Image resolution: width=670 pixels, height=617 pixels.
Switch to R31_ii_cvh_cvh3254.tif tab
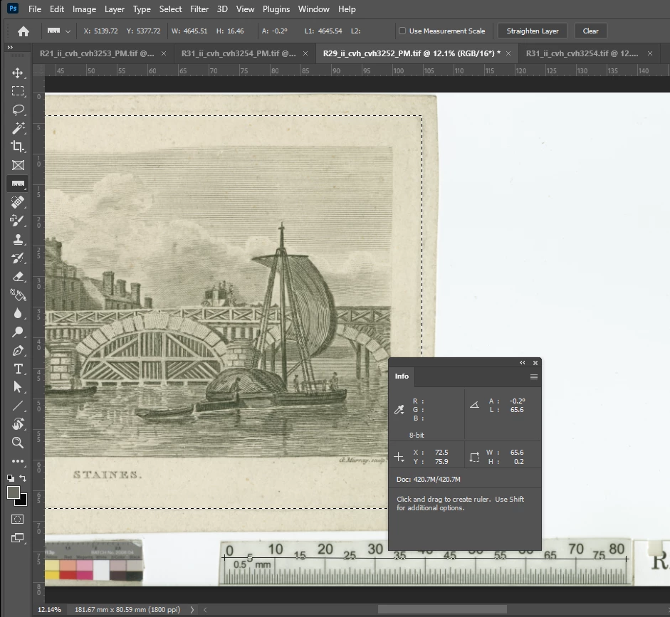(582, 53)
